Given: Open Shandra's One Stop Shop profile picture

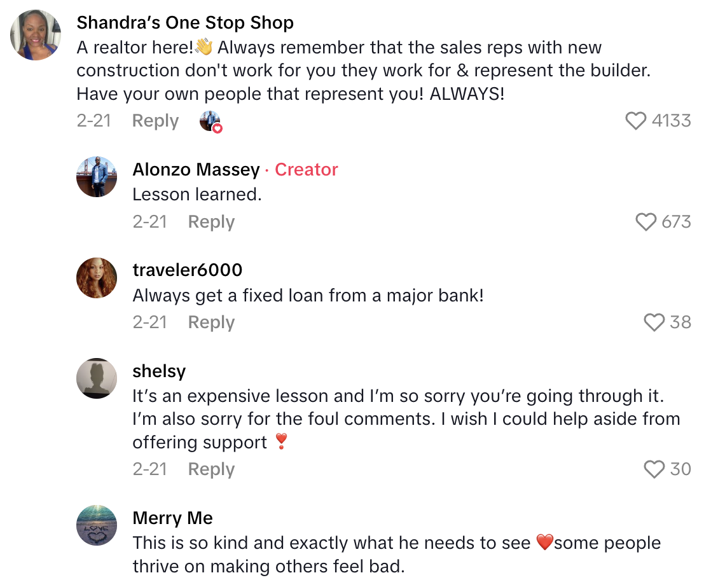Looking at the screenshot, I should point(36,35).
